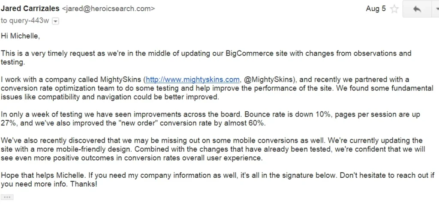Show trimmed content ellipsis button
439x215 pixels.
(x=7, y=197)
